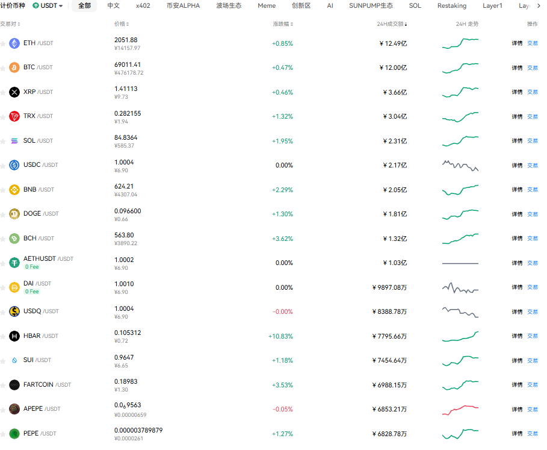
Task: Click the HBAR coin icon
Action: coord(14,336)
